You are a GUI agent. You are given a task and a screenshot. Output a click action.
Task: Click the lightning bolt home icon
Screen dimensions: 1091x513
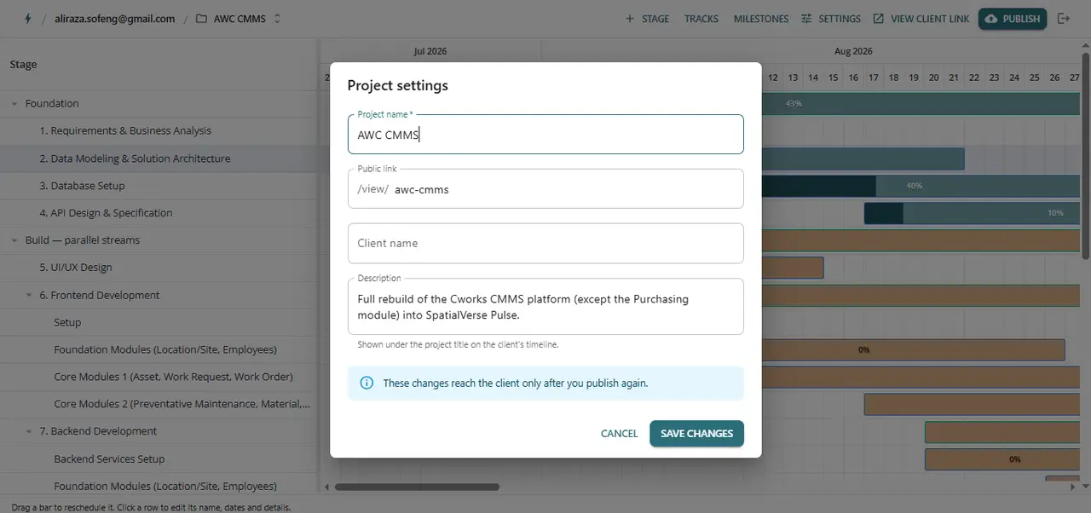click(28, 18)
